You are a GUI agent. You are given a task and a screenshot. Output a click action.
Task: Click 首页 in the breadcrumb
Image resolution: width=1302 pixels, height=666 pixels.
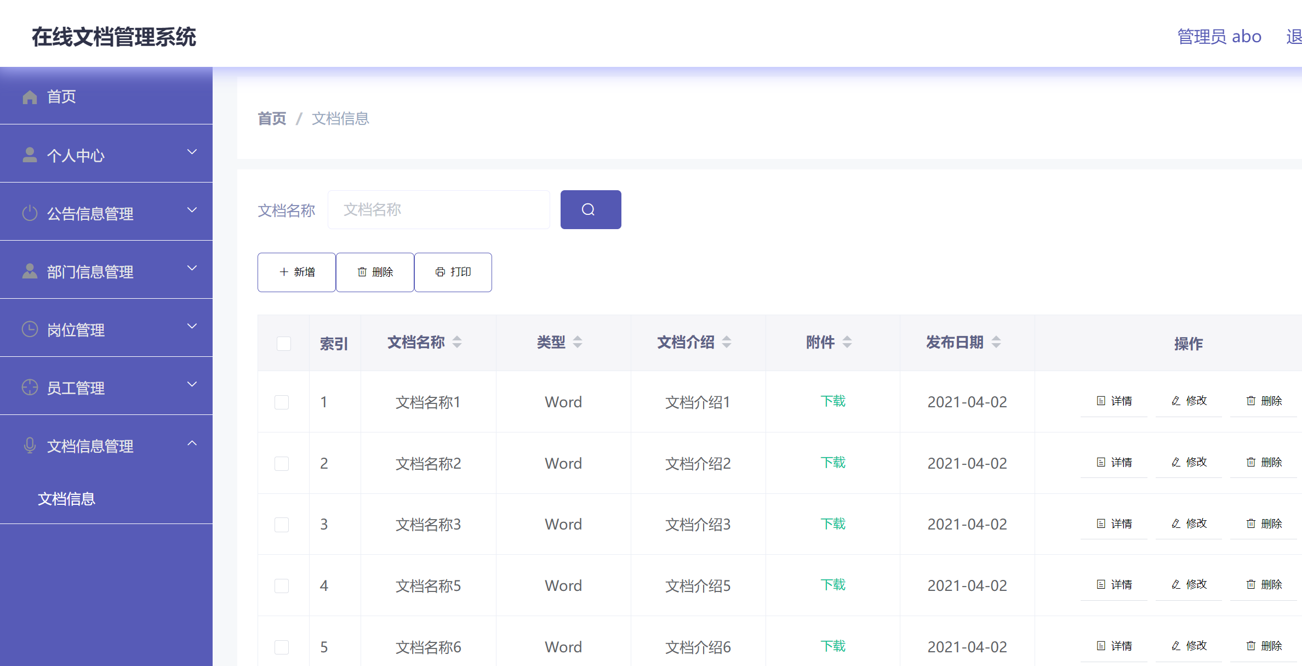[x=272, y=118]
